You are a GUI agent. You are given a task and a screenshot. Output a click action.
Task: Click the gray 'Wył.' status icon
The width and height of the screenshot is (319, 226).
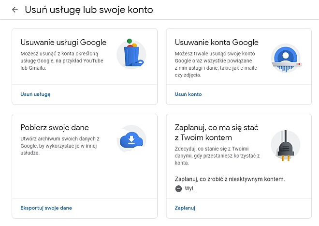click(x=178, y=189)
